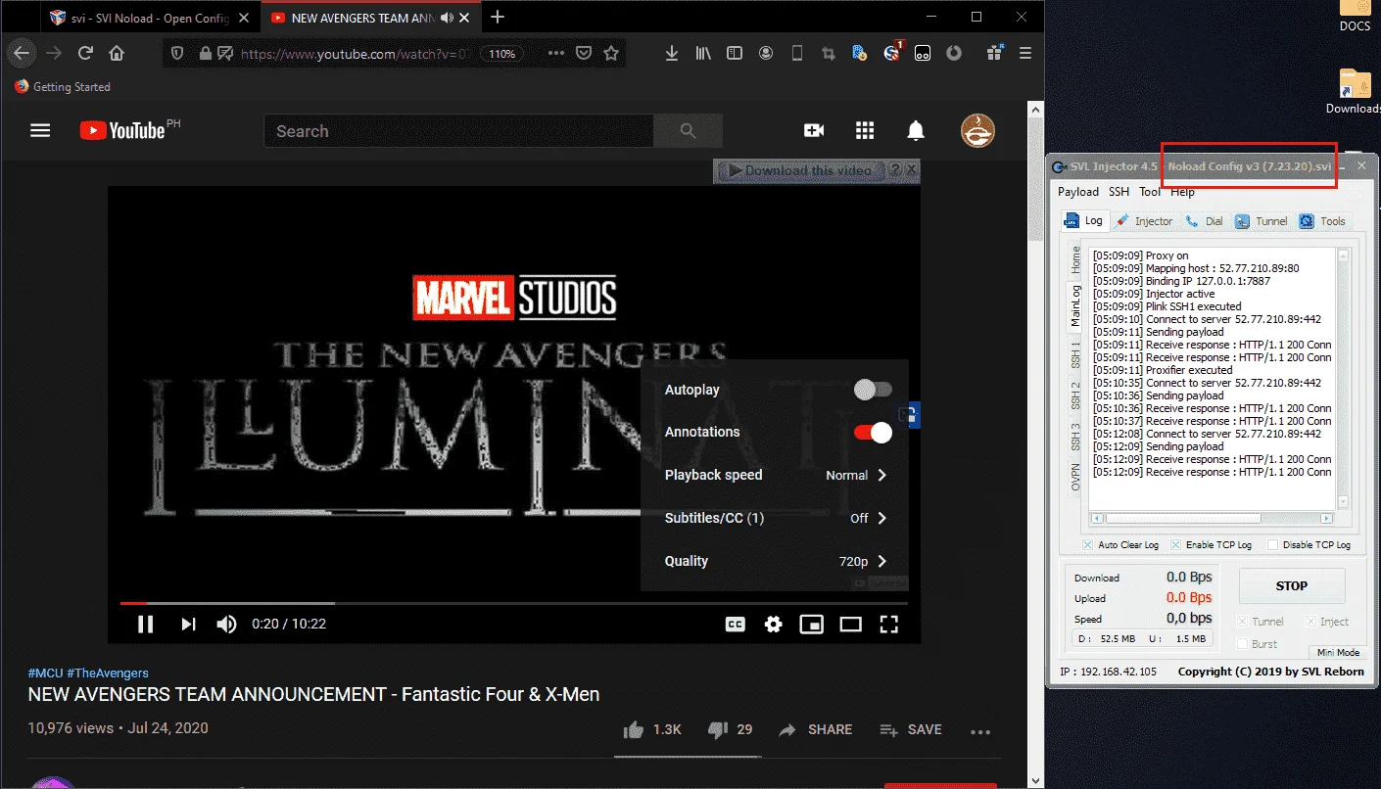This screenshot has height=789, width=1381.
Task: Reload the current page in Firefox
Action: click(x=85, y=54)
